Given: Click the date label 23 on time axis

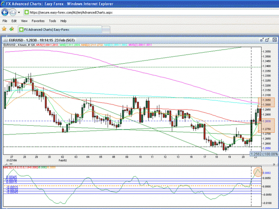Looking at the screenshot, I should tap(255, 157).
